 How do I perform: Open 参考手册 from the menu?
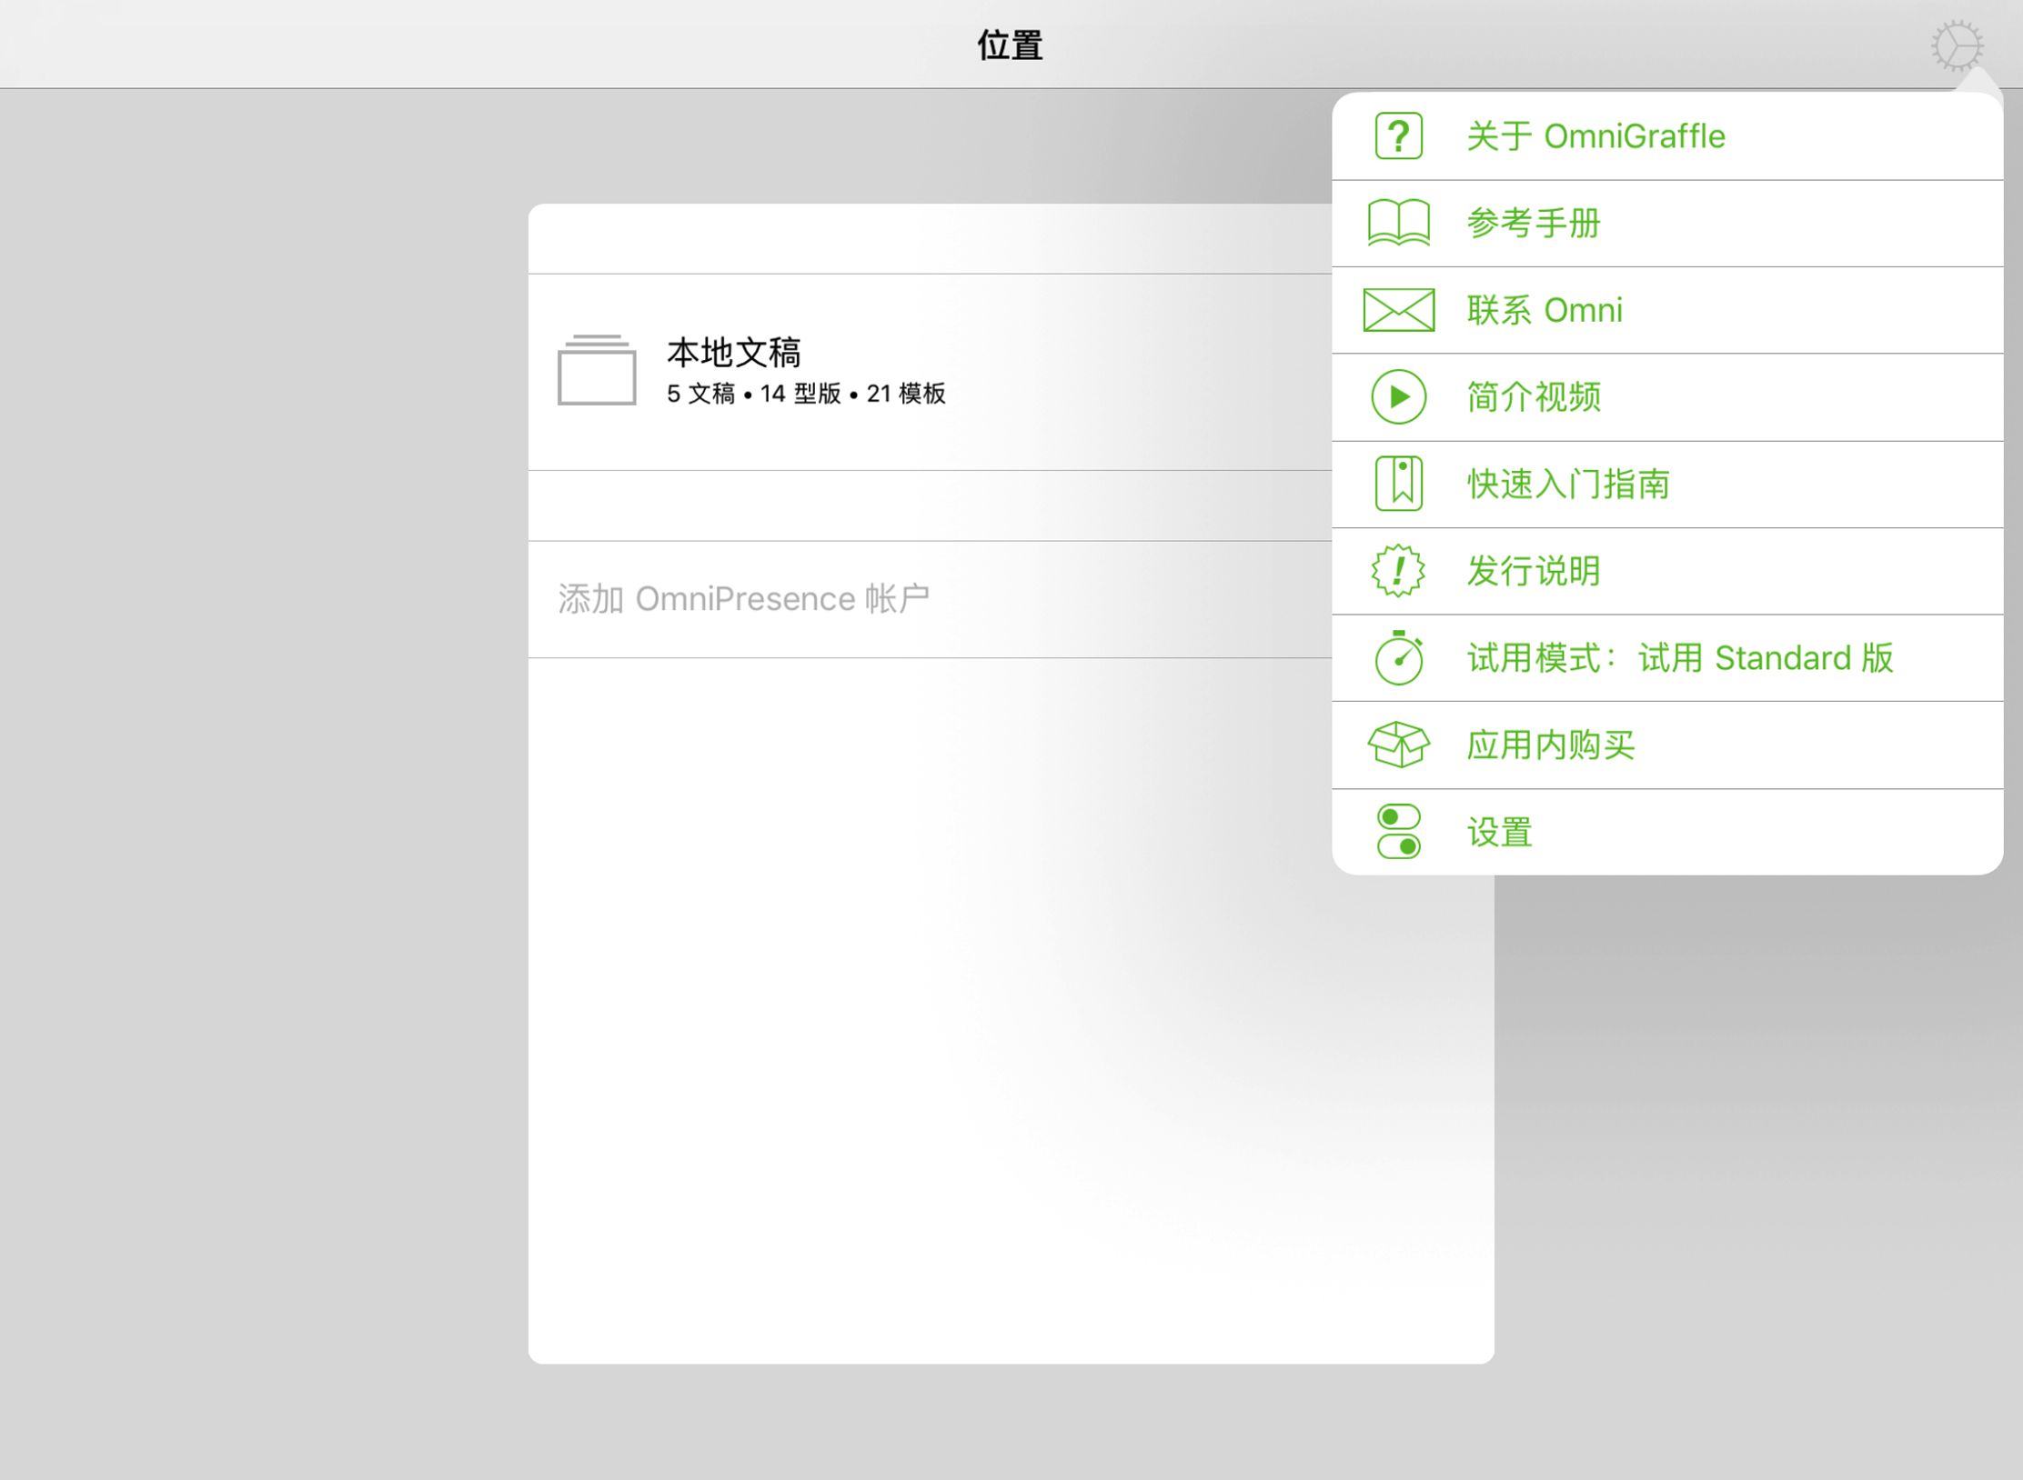pyautogui.click(x=1667, y=224)
